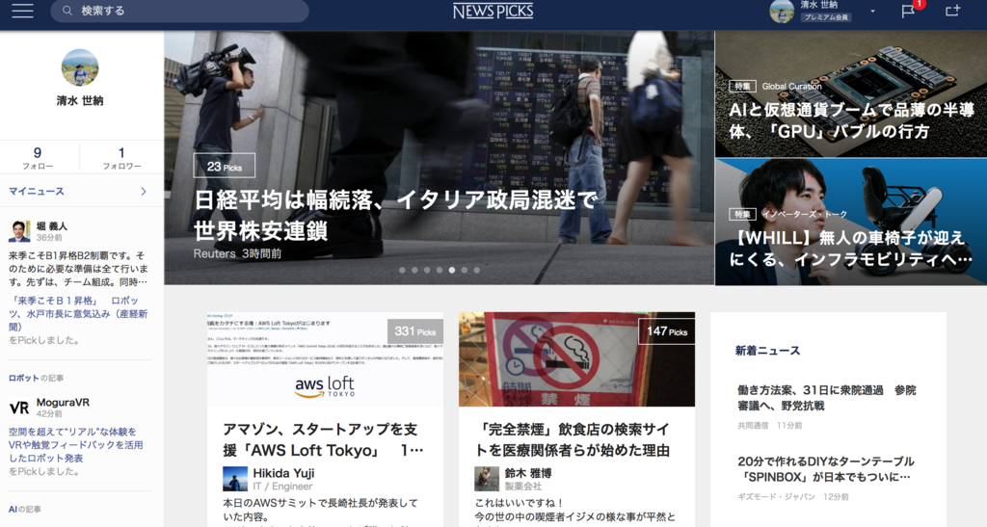Click Reuters 3時間前 source text

[x=237, y=254]
